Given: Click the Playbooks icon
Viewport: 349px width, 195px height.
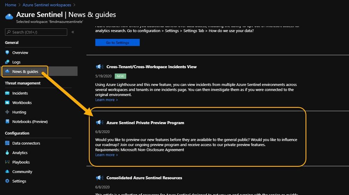Looking at the screenshot, I should coord(7,162).
